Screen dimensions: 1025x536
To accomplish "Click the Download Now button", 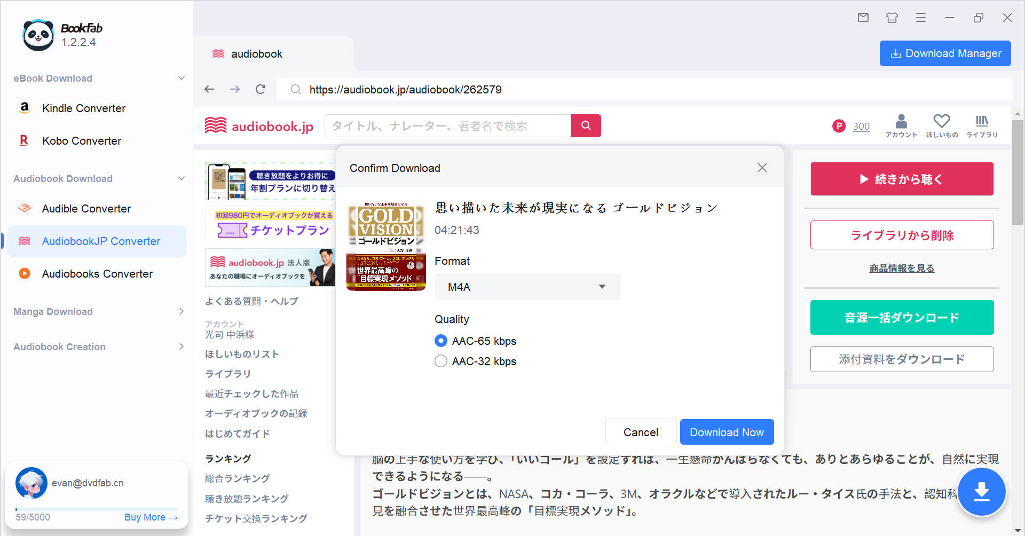I will 726,432.
